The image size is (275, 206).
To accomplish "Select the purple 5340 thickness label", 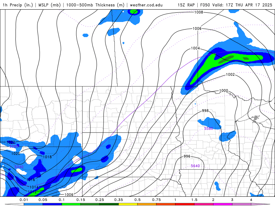I will (x=19, y=167).
